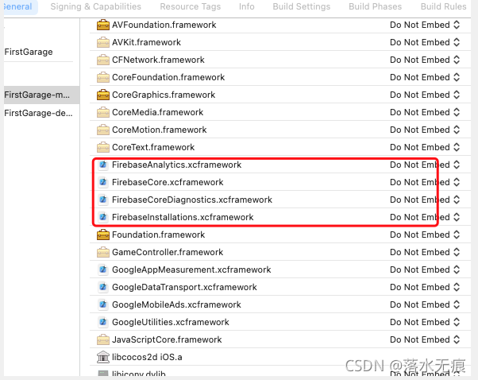This screenshot has height=380, width=478.
Task: Select the GoogleUtilities.xcframework name text
Action: [171, 322]
